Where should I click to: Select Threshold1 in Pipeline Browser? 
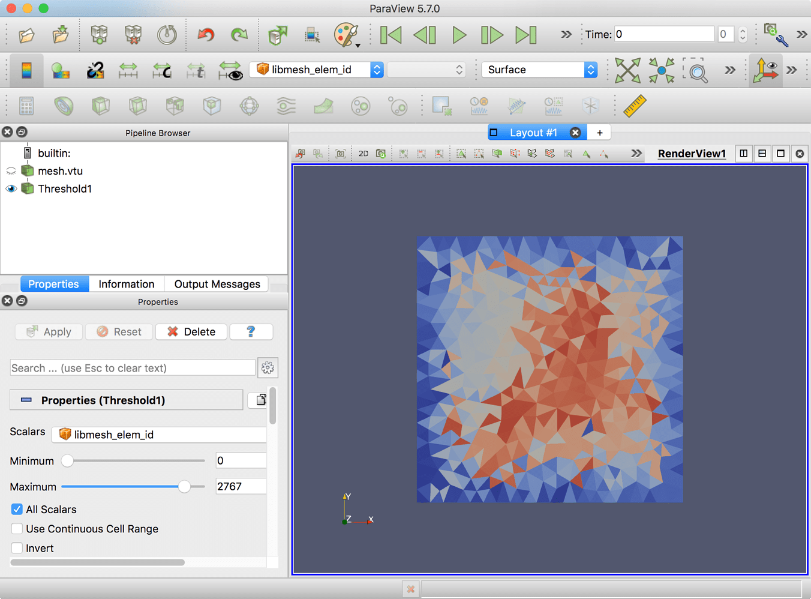click(x=65, y=188)
